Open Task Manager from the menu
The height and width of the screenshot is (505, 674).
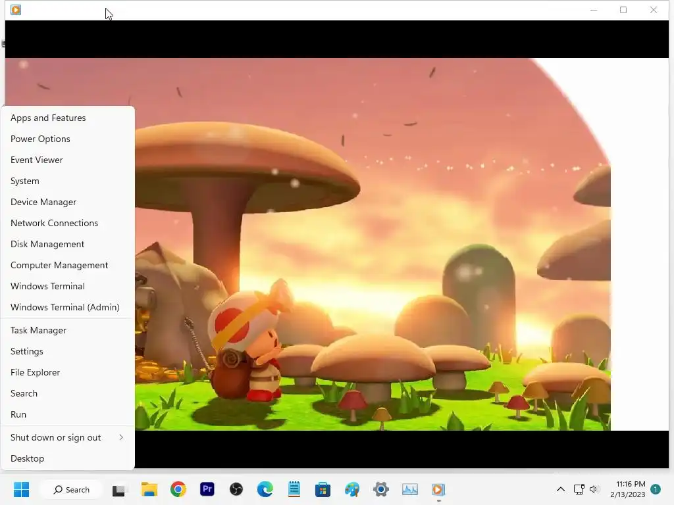coord(68,330)
